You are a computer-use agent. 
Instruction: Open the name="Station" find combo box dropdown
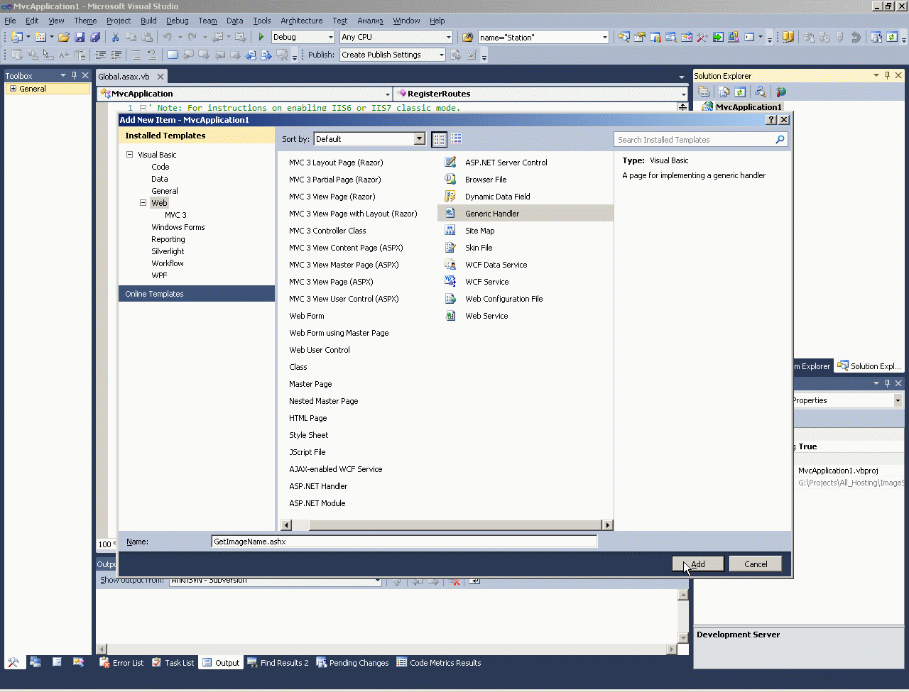point(604,37)
